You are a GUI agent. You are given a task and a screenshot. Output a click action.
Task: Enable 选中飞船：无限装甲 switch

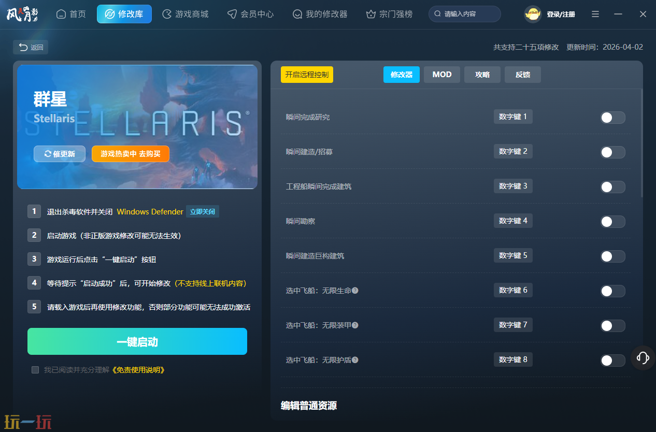(x=612, y=326)
